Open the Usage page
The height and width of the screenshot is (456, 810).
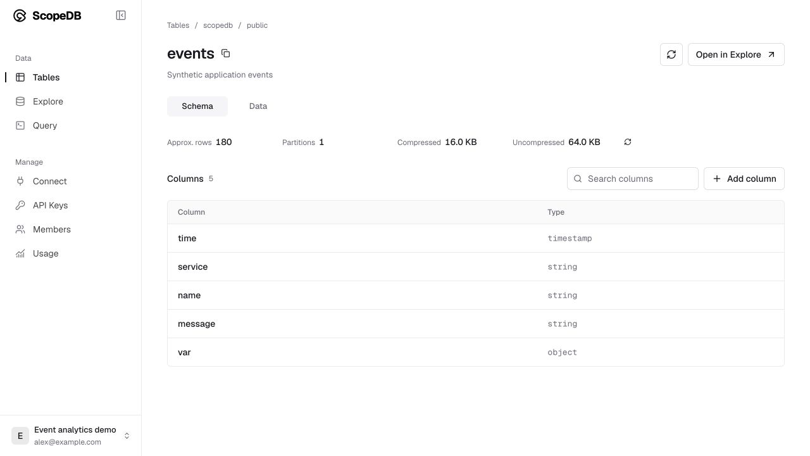[x=70, y=253]
